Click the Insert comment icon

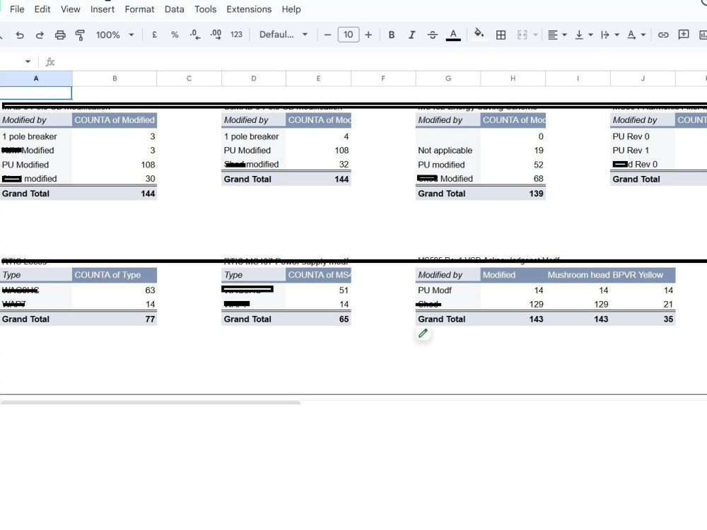click(x=684, y=35)
